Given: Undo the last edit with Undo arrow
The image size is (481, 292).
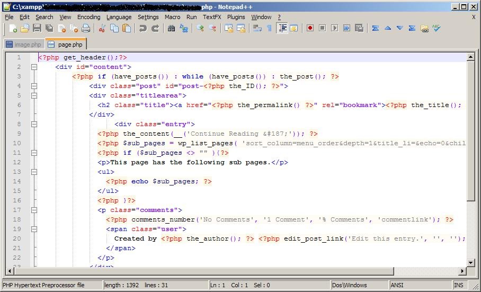Looking at the screenshot, I should (x=142, y=28).
